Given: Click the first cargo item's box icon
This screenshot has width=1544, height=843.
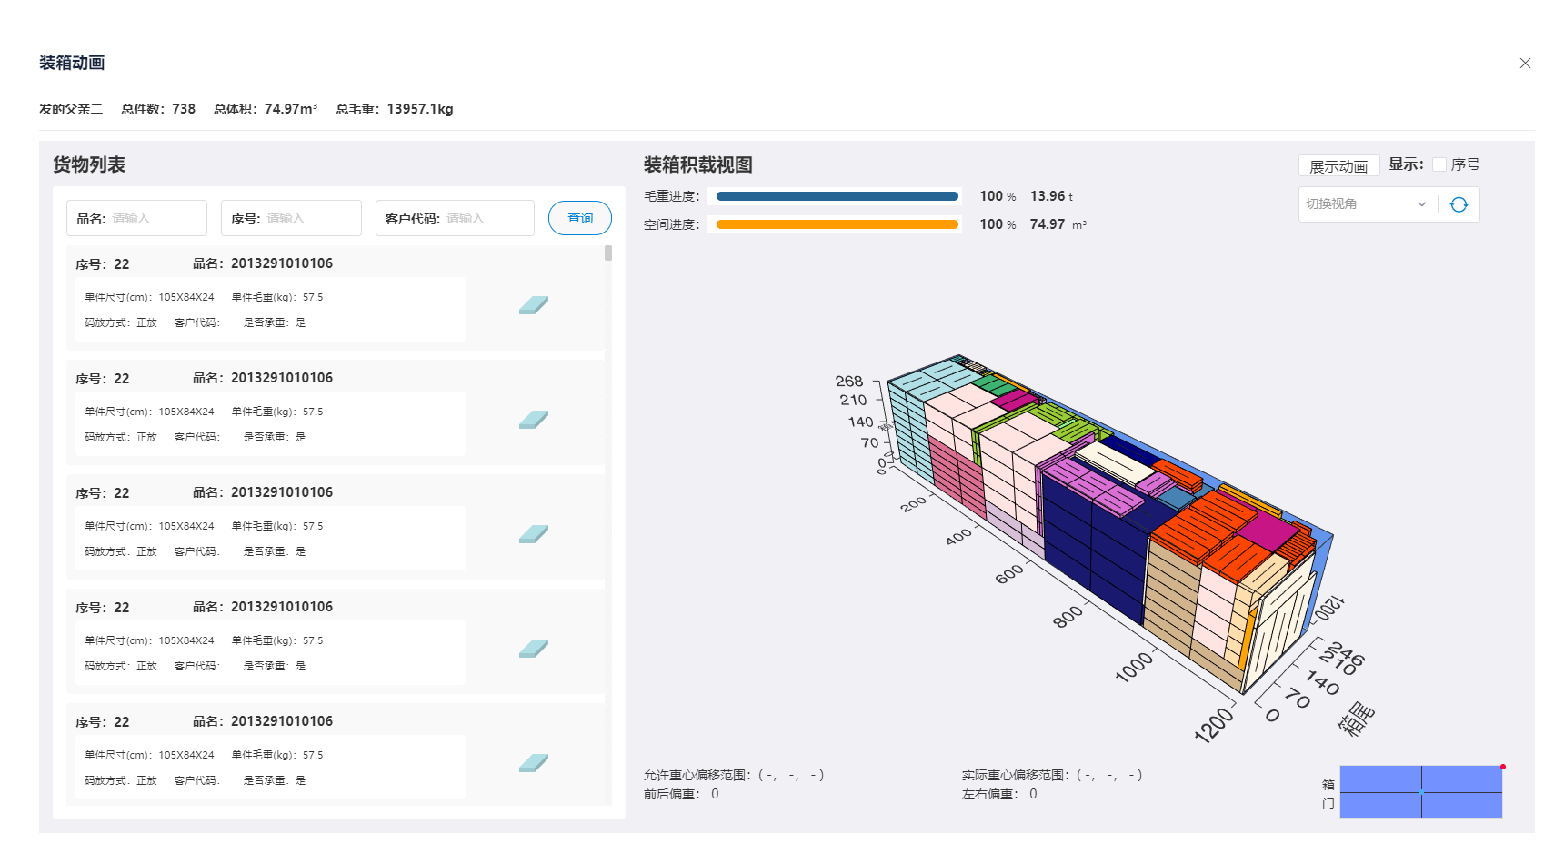Looking at the screenshot, I should click(534, 305).
